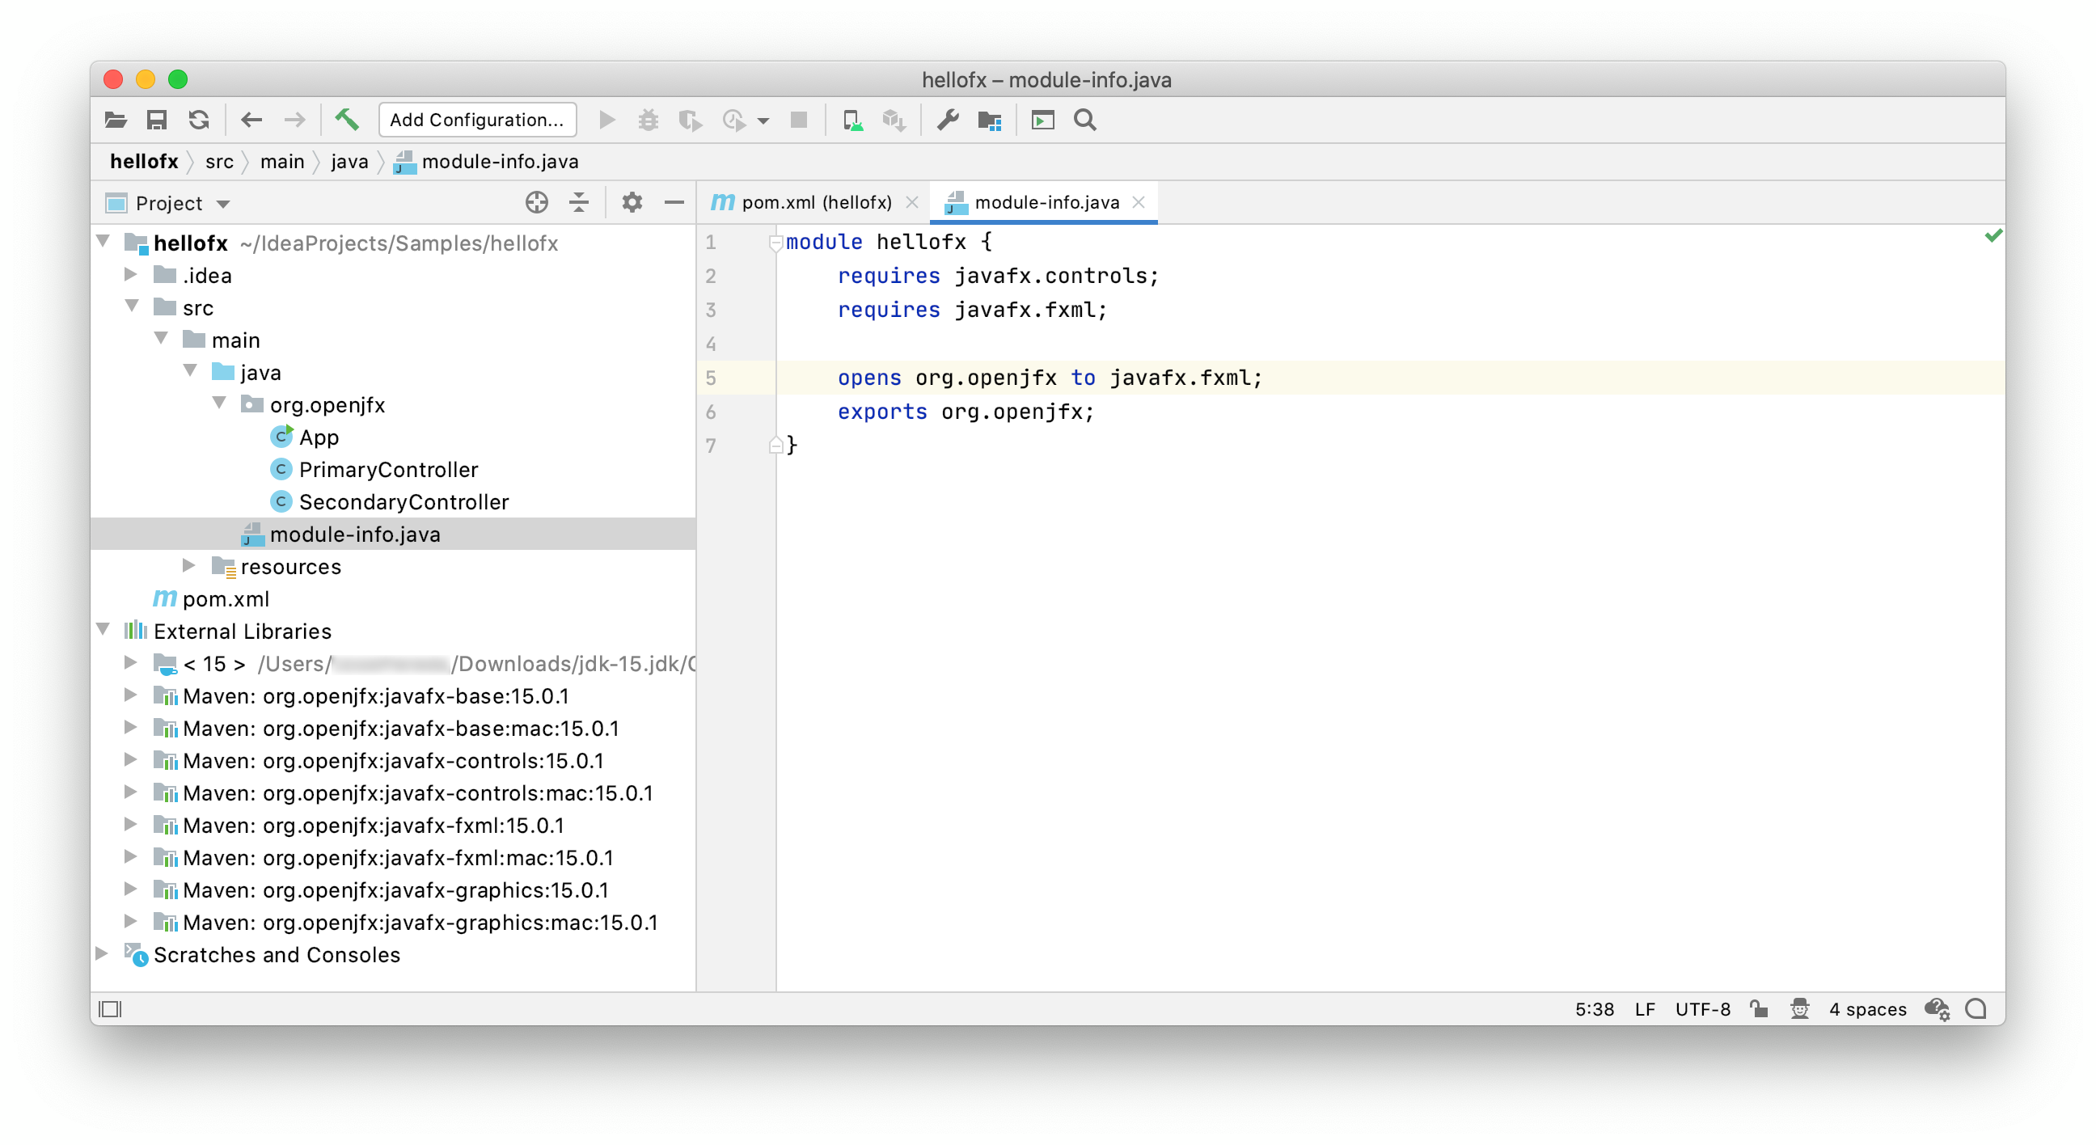Viewport: 2096px width, 1145px height.
Task: Open the Project Structure icon
Action: [989, 120]
